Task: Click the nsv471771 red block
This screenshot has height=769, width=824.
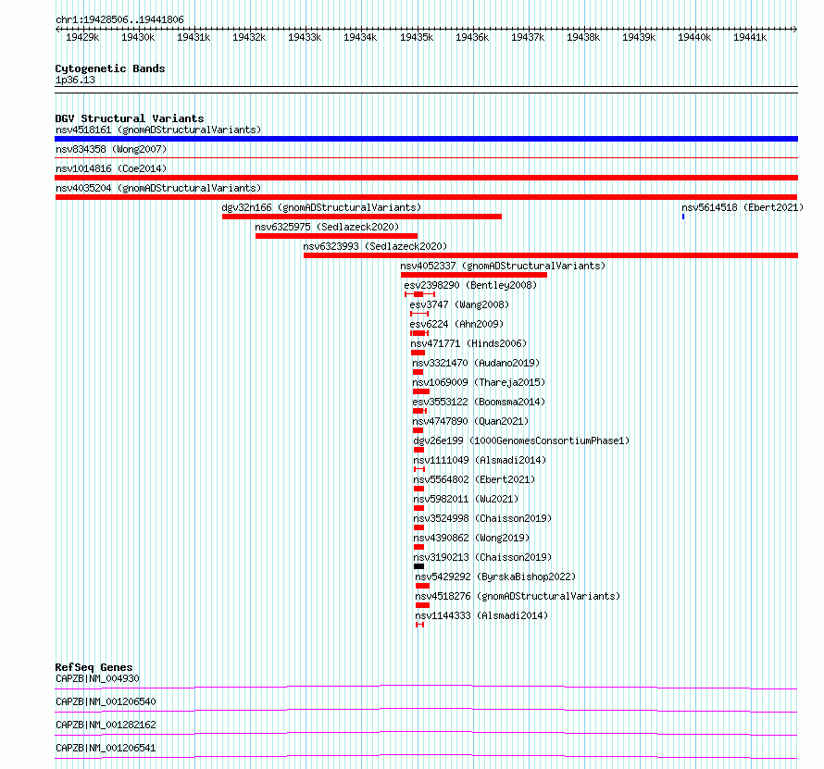Action: click(418, 353)
